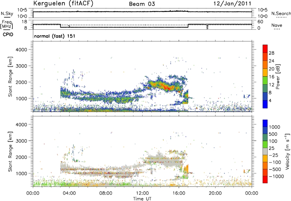Screen dimensions: 291x201
Task: Click the Slant Range label of power panel
Action: tap(10, 77)
